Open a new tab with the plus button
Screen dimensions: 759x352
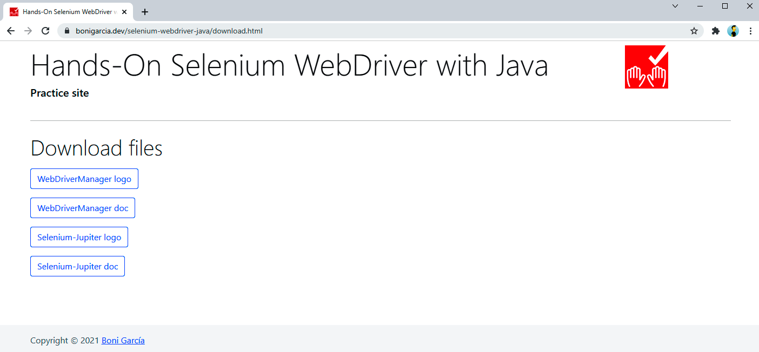(x=144, y=12)
